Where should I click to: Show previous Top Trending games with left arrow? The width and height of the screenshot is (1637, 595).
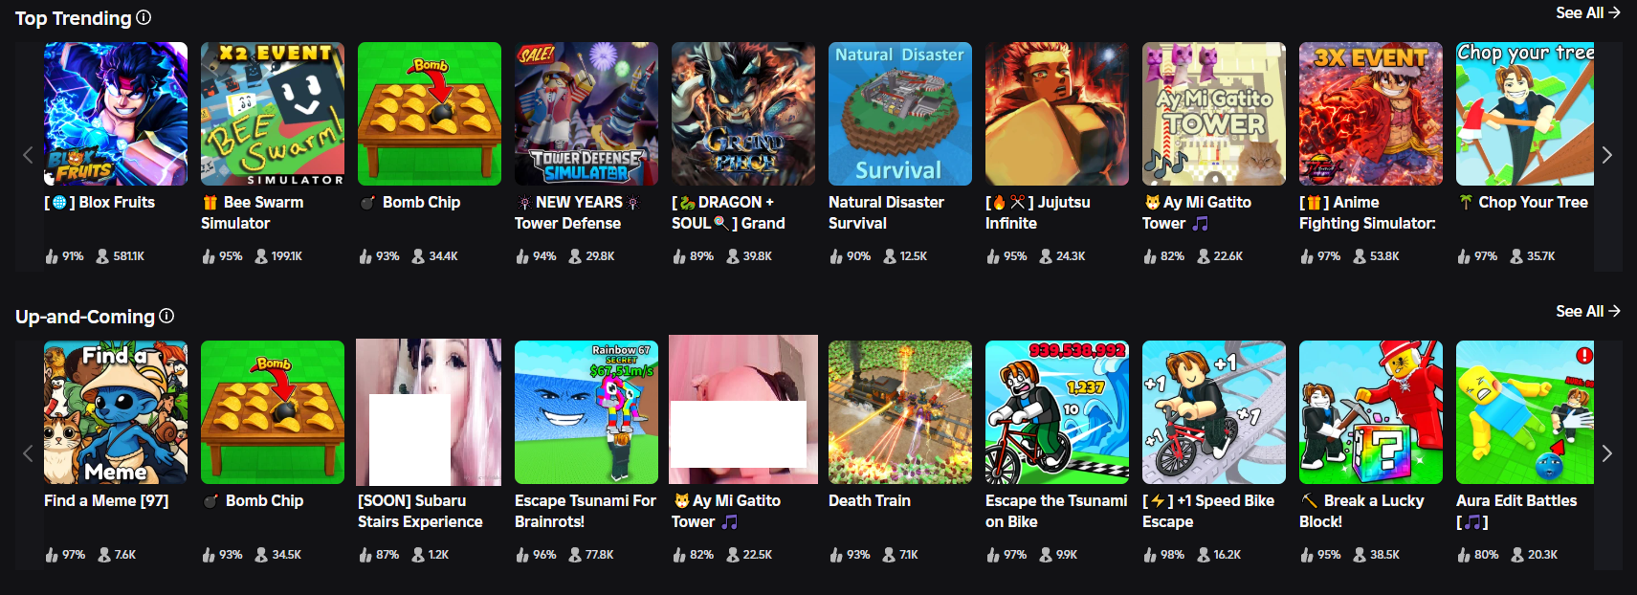28,155
